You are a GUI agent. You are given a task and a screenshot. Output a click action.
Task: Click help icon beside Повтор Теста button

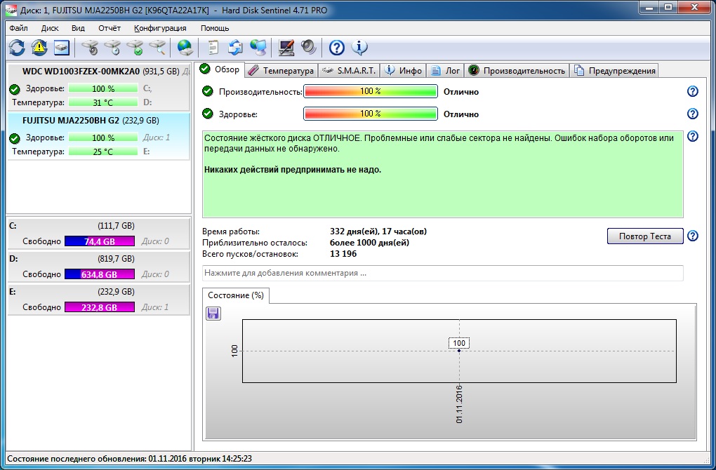693,236
